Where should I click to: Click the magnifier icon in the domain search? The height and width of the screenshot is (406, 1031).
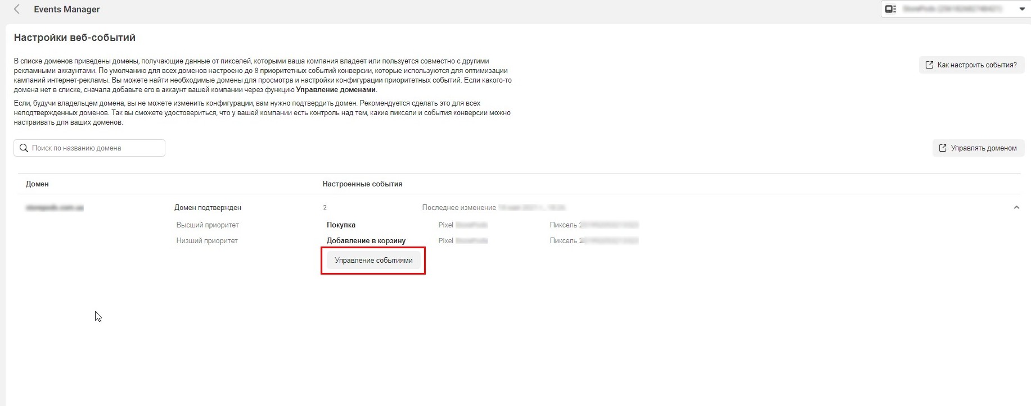click(x=24, y=148)
